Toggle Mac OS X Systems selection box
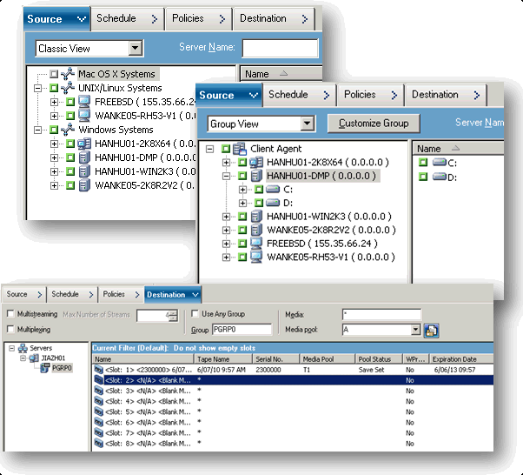The height and width of the screenshot is (475, 523). tap(54, 74)
